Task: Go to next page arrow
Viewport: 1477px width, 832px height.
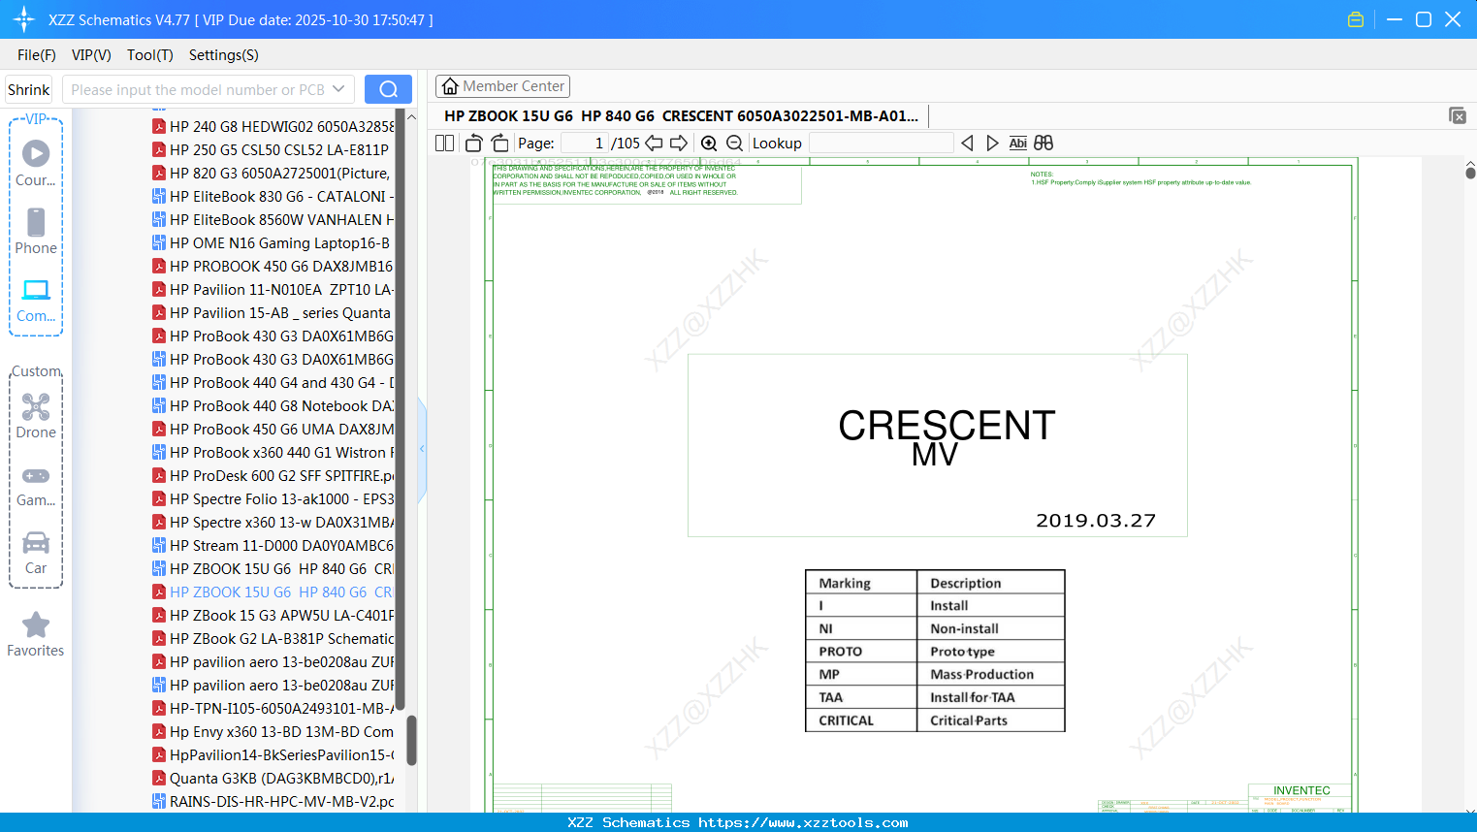Action: [679, 143]
